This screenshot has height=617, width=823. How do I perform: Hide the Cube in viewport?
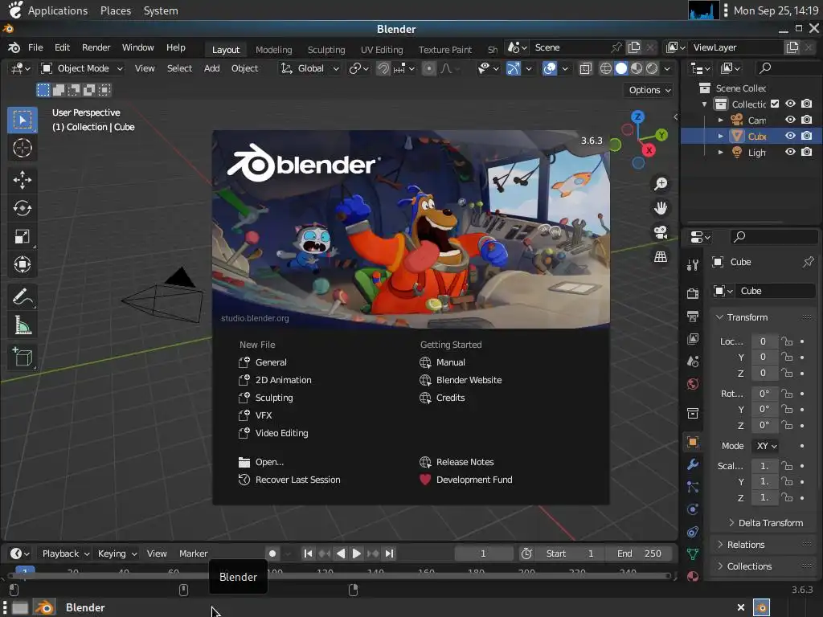pyautogui.click(x=790, y=136)
